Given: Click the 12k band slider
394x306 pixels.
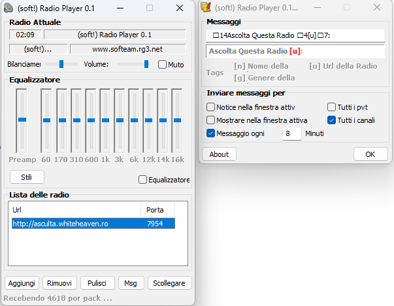Looking at the screenshot, I should pyautogui.click(x=148, y=120).
